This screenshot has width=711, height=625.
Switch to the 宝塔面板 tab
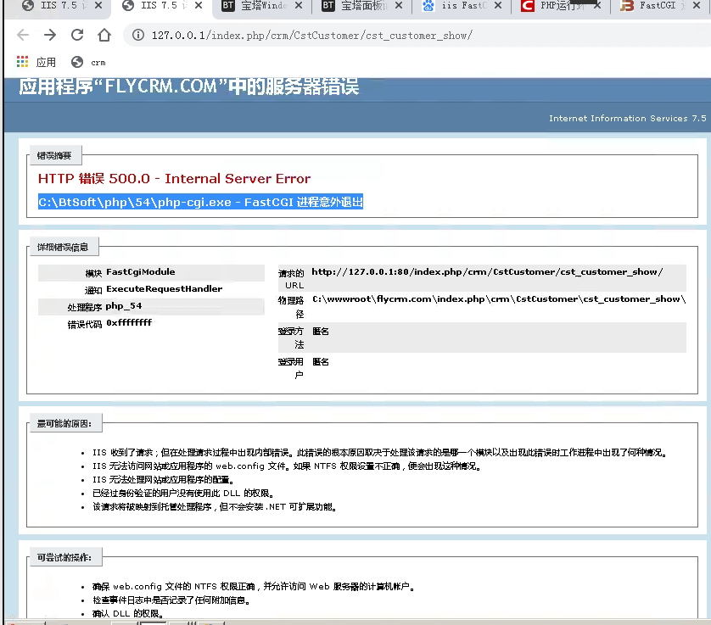363,6
